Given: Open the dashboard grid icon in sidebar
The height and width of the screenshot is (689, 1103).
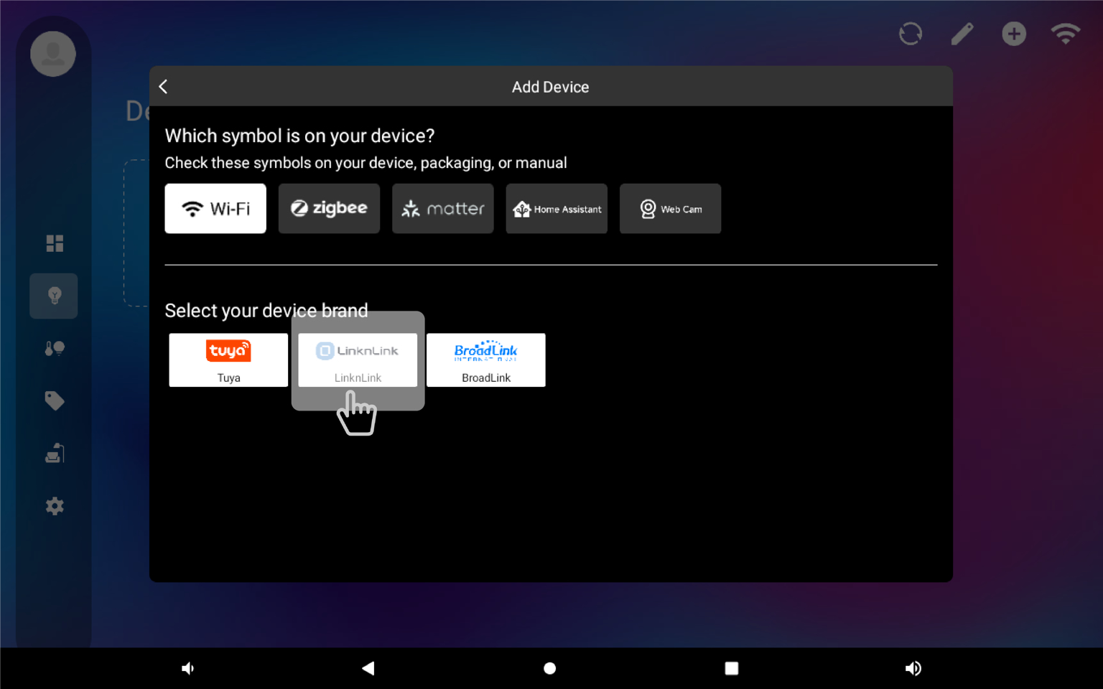Looking at the screenshot, I should [x=55, y=243].
